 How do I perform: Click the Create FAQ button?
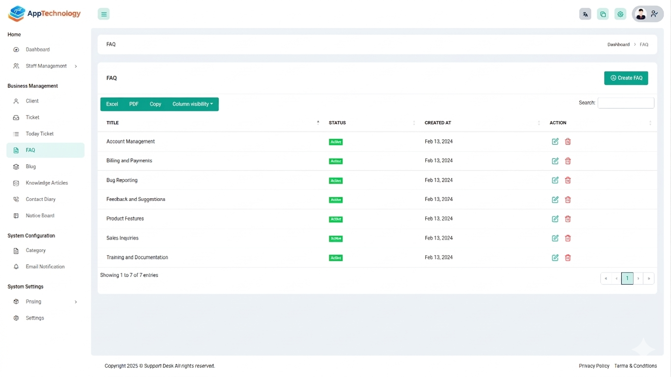626,78
